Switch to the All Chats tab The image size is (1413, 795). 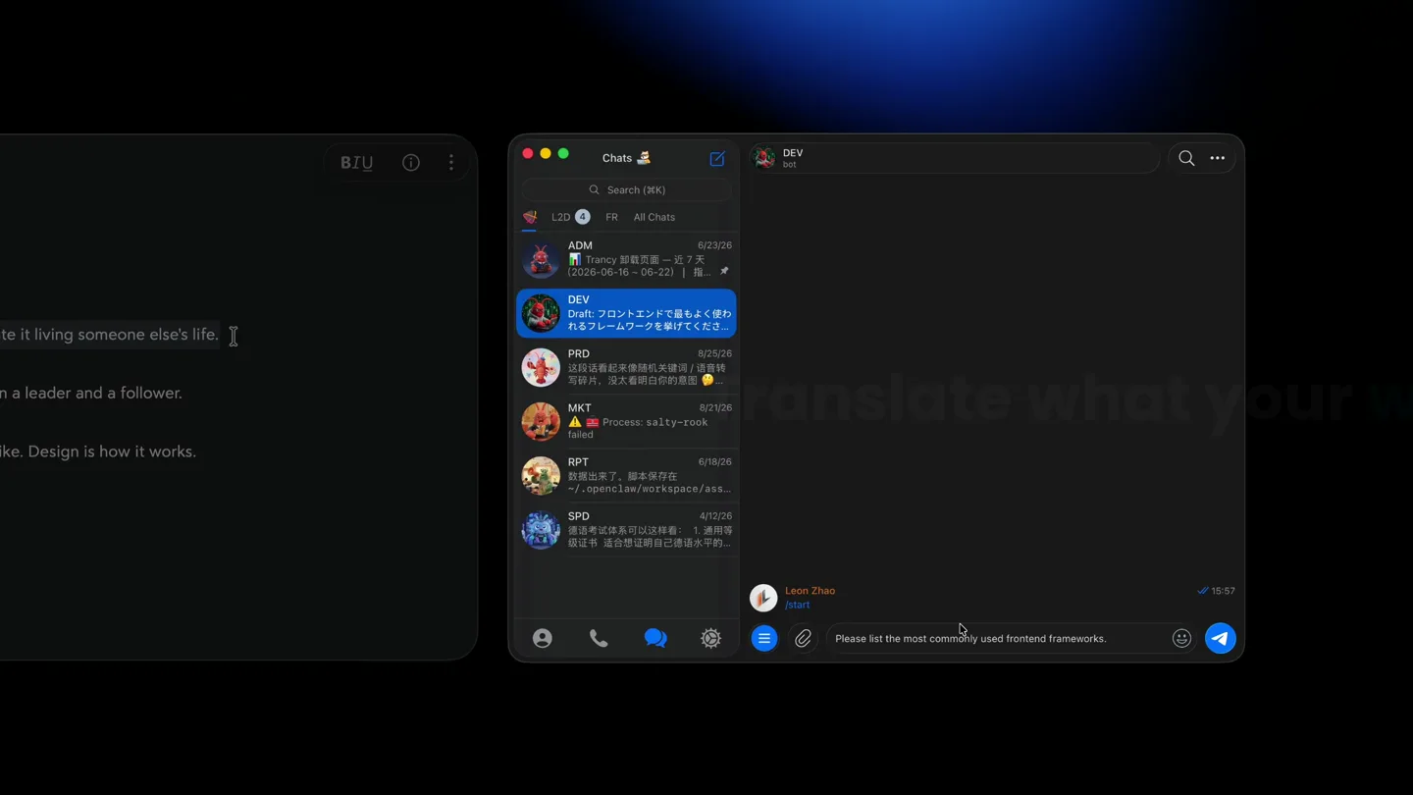click(x=654, y=217)
